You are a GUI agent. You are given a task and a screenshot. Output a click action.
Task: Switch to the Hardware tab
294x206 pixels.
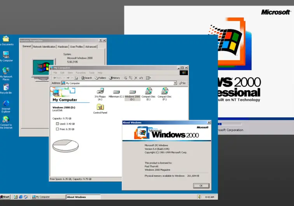pos(63,47)
